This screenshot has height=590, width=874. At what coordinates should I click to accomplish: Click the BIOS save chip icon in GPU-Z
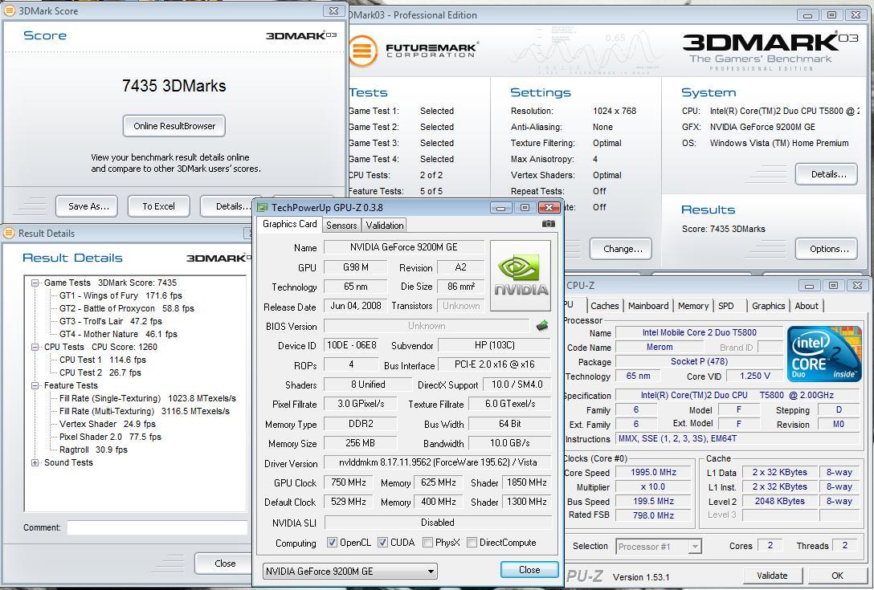pyautogui.click(x=541, y=326)
